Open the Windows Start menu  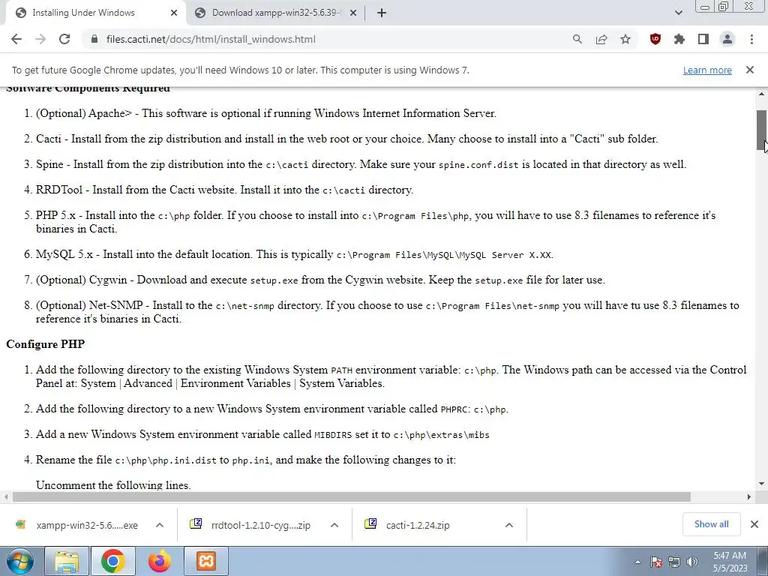(20, 561)
